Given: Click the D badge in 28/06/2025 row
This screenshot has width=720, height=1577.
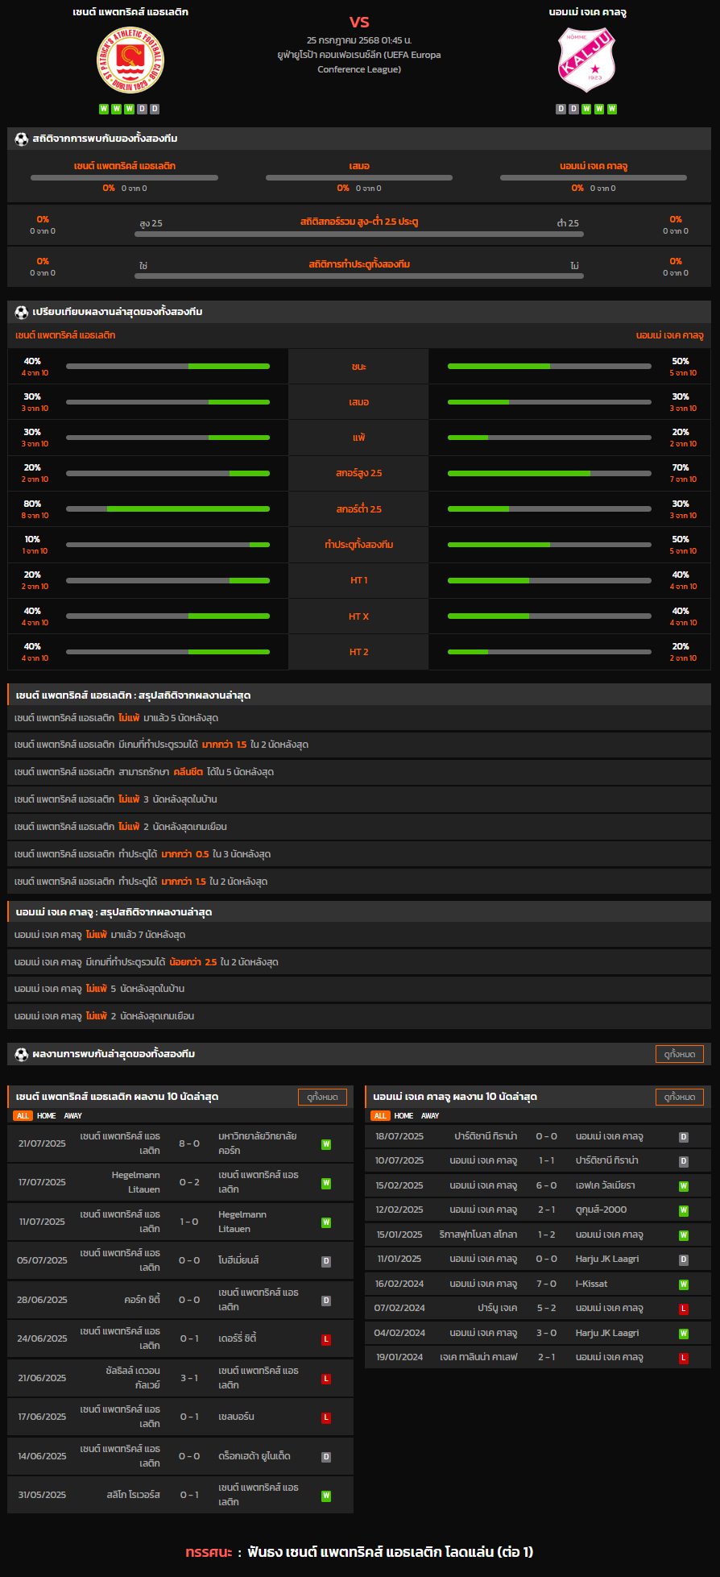Looking at the screenshot, I should pos(326,1301).
